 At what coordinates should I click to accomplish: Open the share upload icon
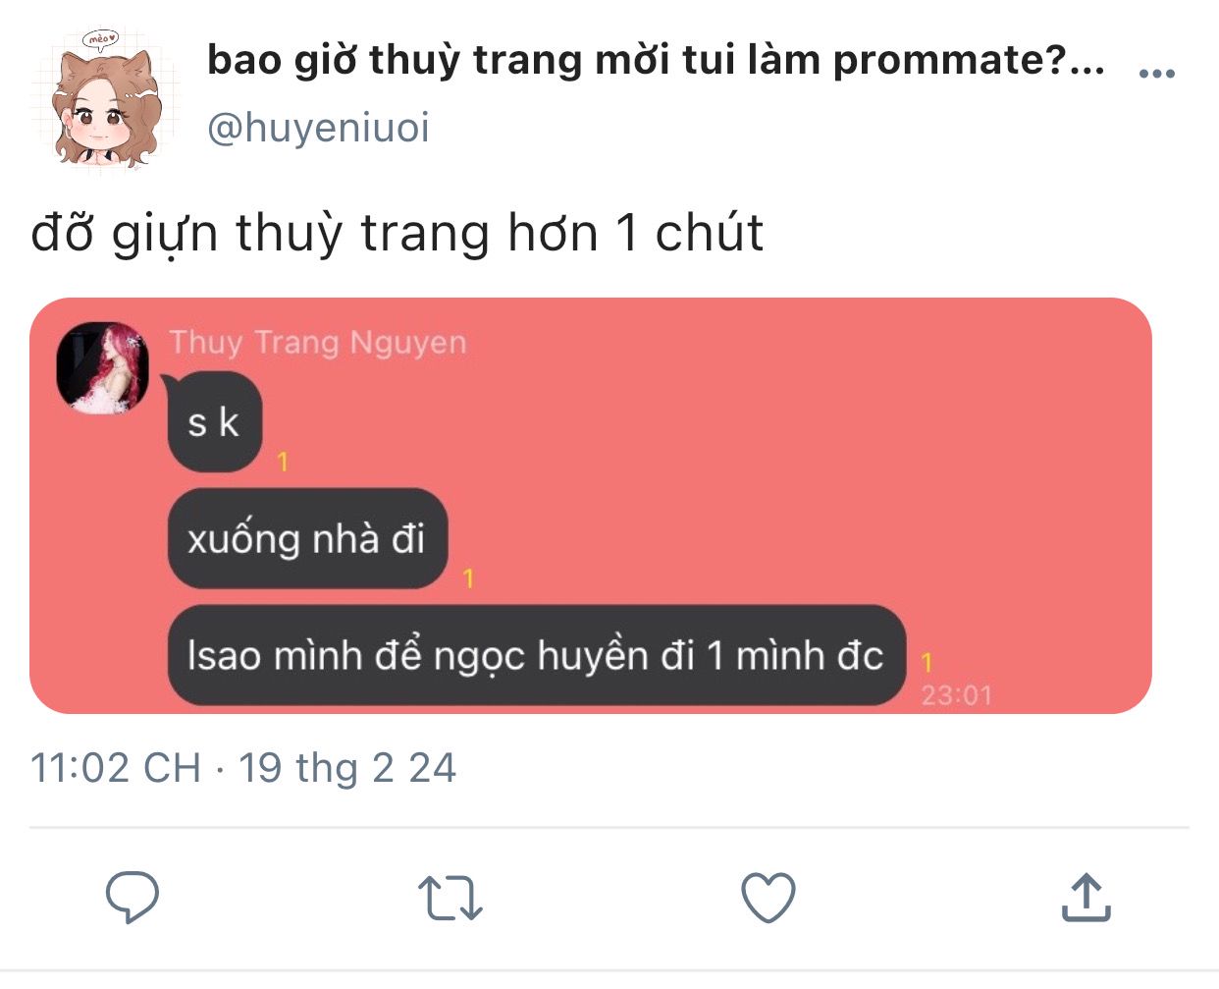click(1086, 897)
